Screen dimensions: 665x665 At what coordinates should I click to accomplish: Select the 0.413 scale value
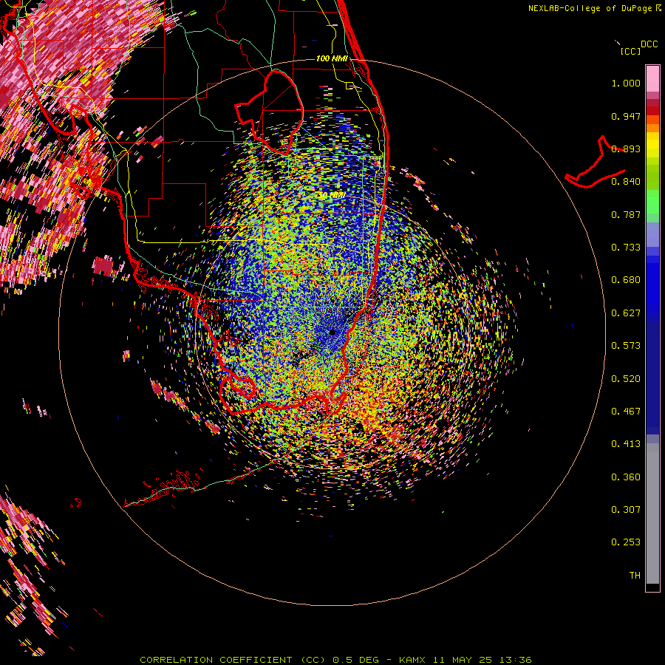[x=626, y=444]
